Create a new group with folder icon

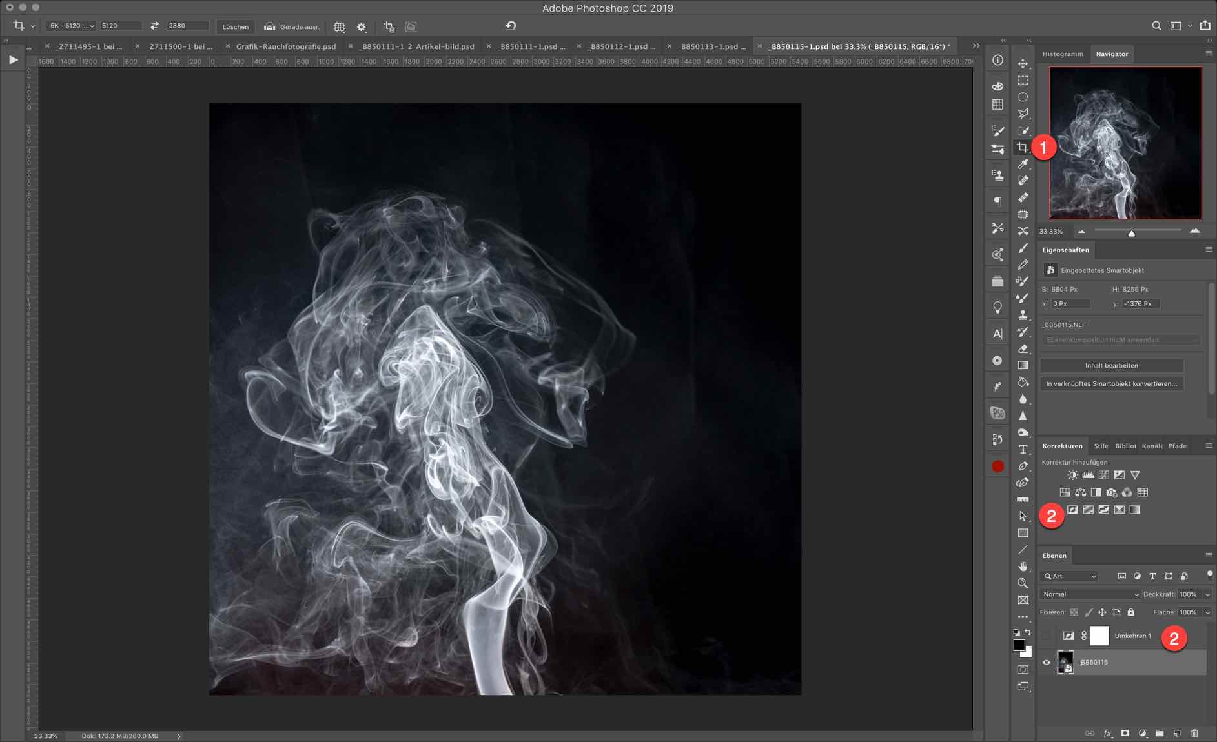tap(1160, 733)
